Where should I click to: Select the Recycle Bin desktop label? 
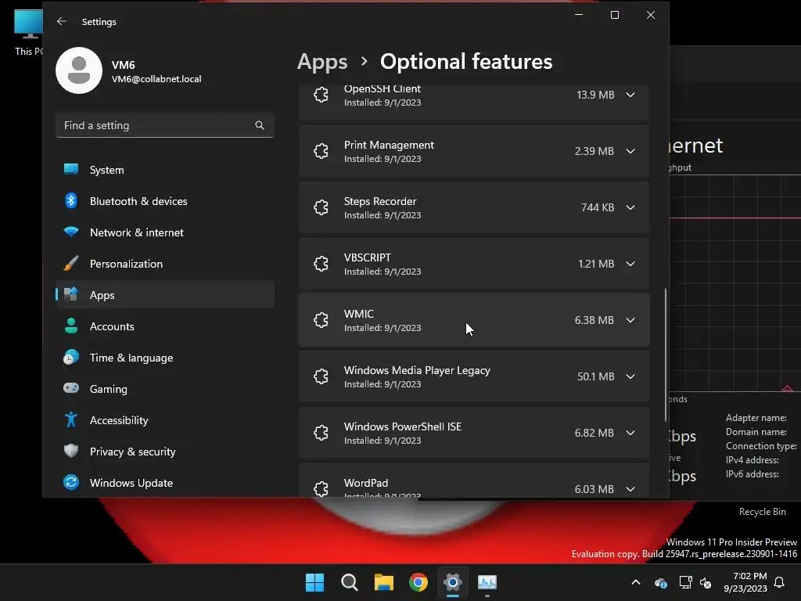762,512
